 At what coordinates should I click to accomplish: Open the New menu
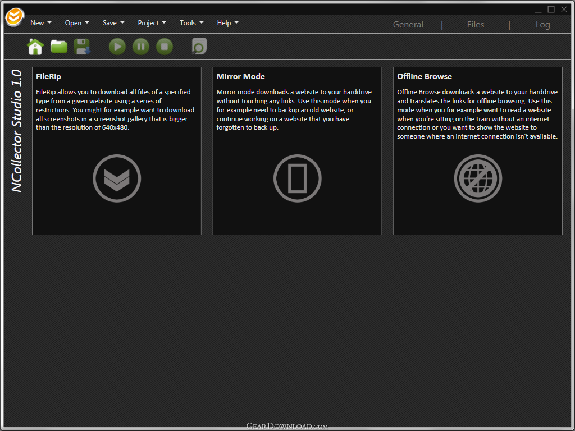(40, 23)
